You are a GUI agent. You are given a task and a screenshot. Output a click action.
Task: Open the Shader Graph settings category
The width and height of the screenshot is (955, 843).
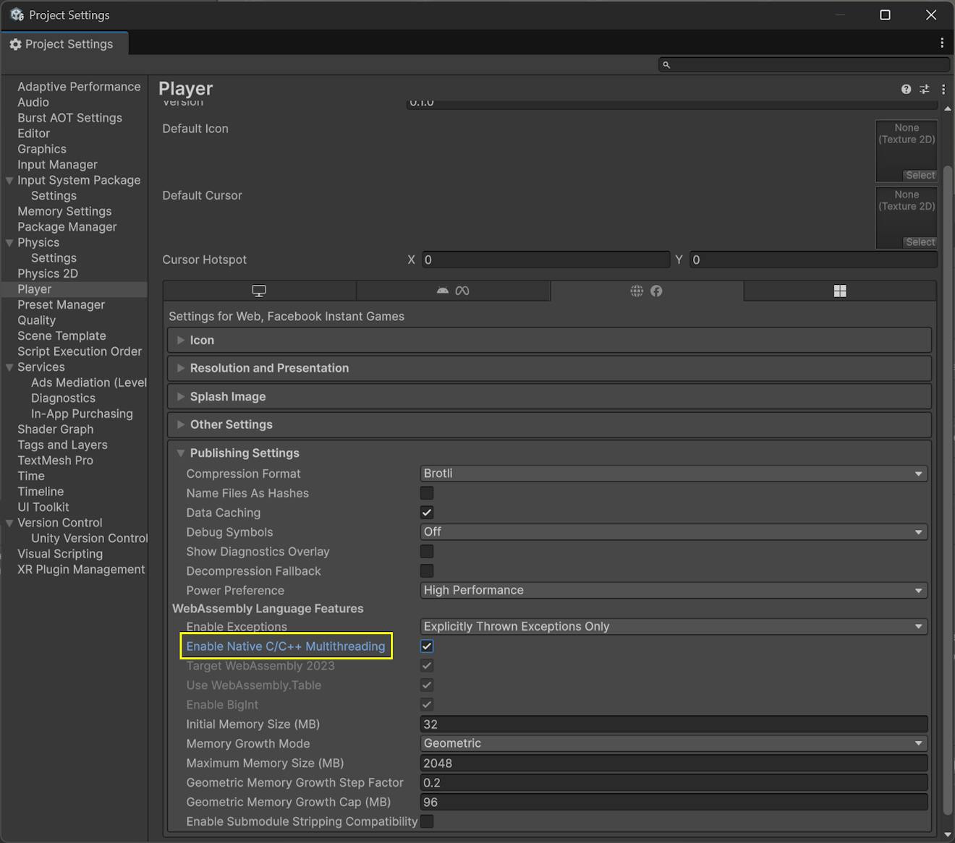[x=55, y=429]
